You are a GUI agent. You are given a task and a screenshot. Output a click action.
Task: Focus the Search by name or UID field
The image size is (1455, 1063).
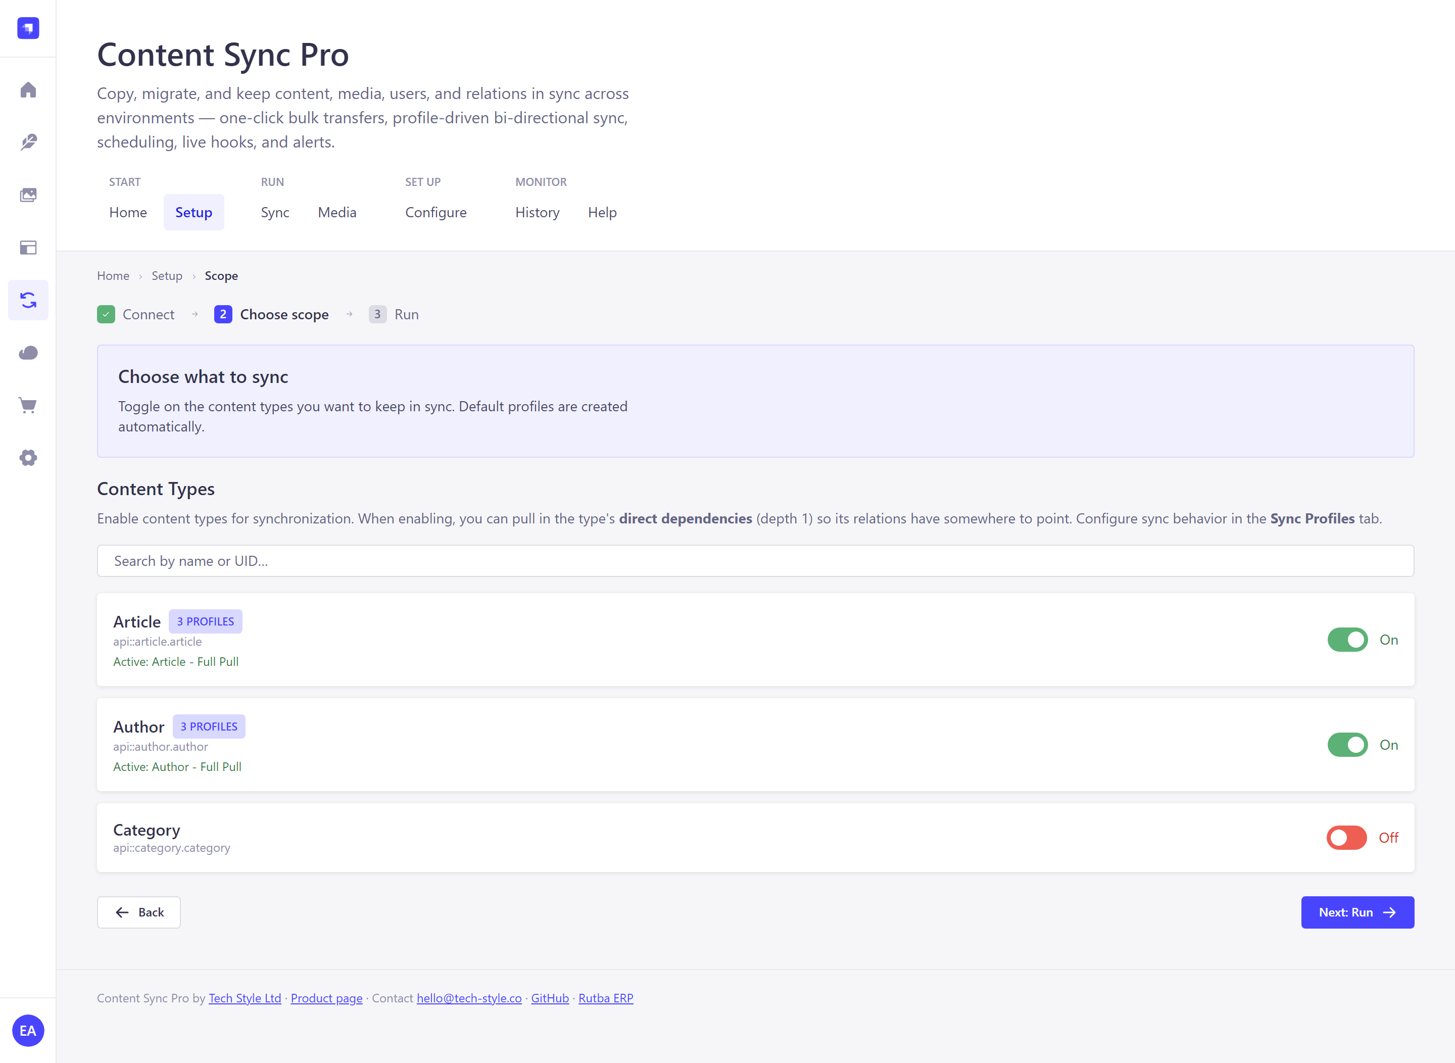(755, 561)
